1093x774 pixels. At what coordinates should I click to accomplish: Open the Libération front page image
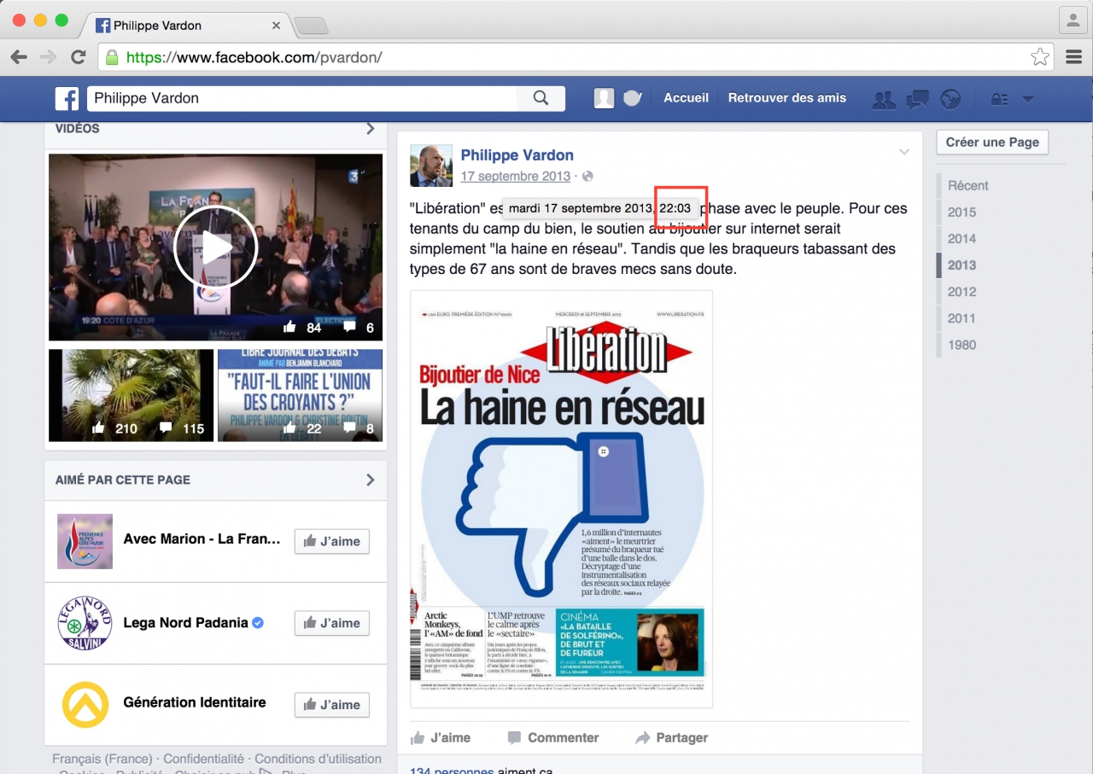[x=561, y=499]
